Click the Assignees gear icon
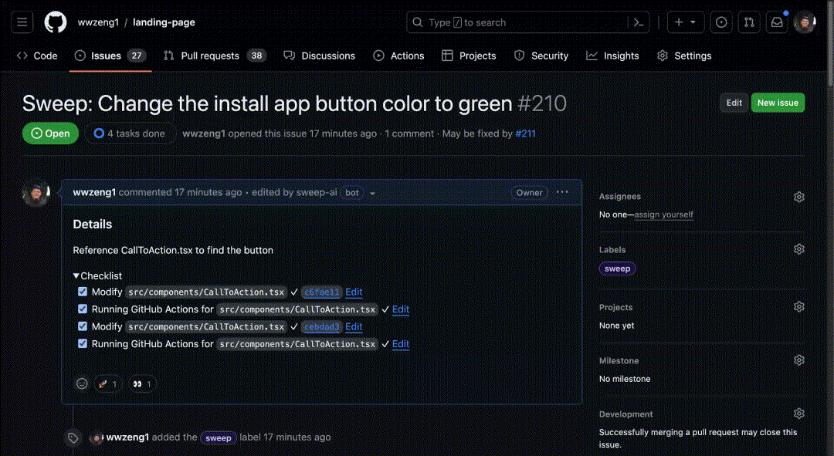 click(x=799, y=197)
